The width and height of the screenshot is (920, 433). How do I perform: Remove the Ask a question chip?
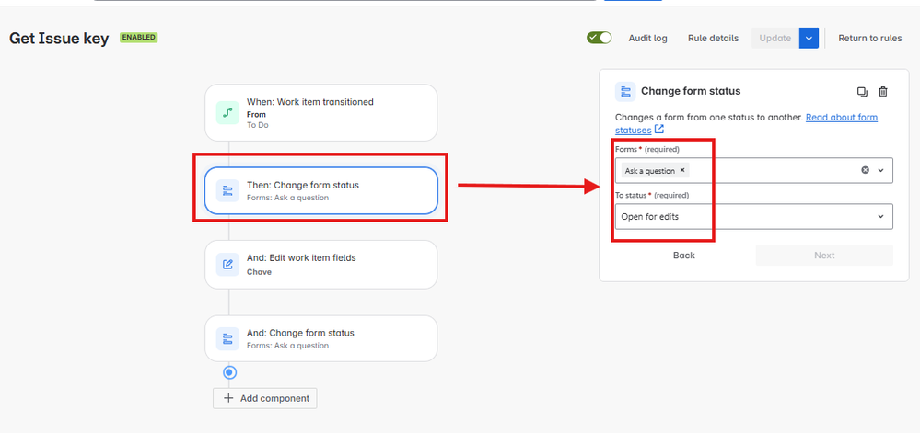tap(681, 170)
